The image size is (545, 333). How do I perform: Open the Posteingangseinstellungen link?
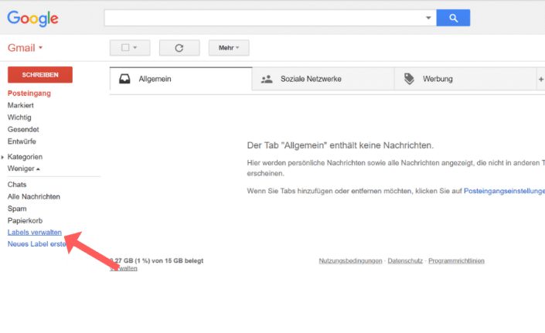tap(504, 190)
